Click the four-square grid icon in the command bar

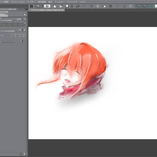pos(31,6)
